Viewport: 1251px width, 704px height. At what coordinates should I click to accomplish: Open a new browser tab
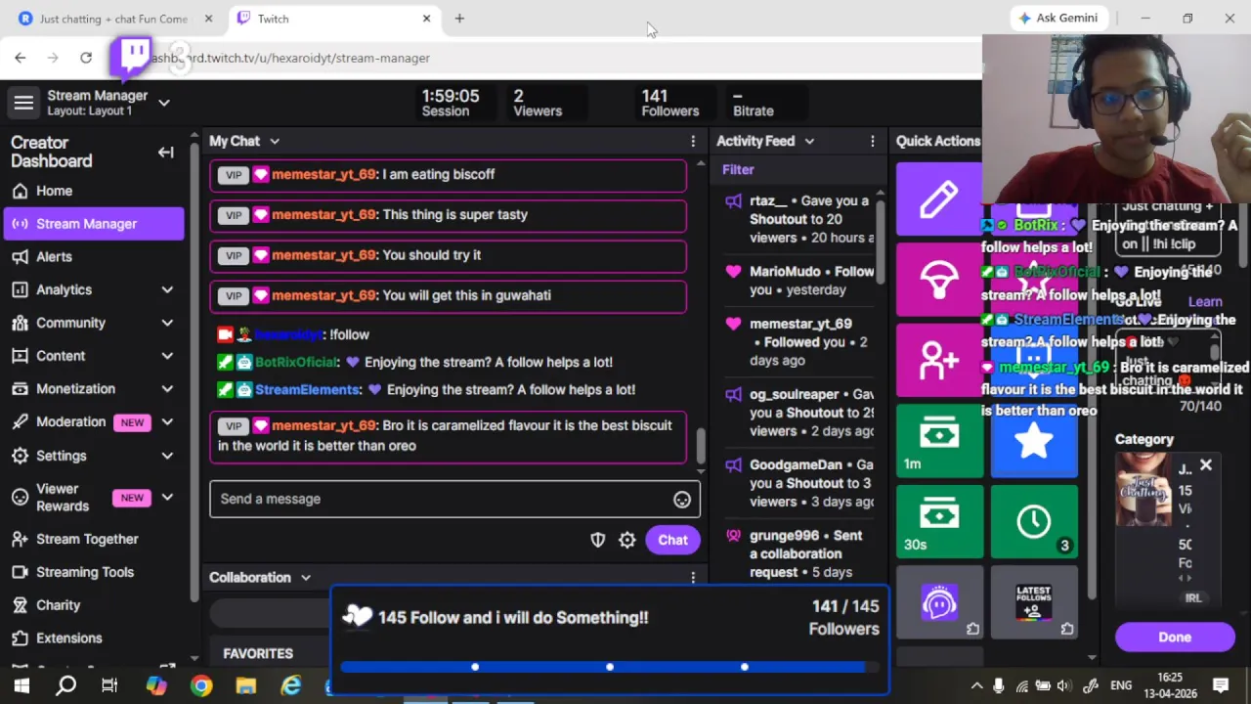459,19
